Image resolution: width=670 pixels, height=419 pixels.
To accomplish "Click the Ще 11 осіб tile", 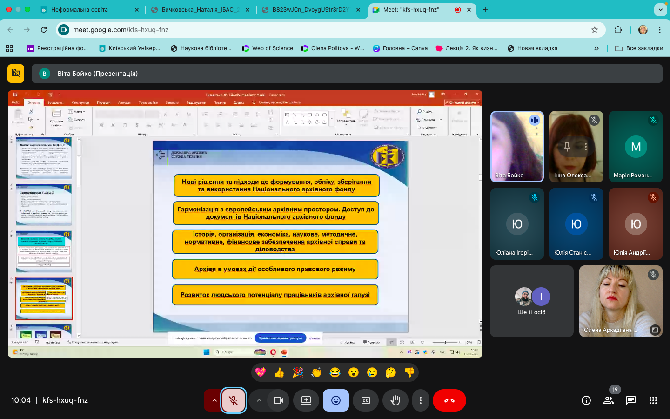I will tap(532, 301).
